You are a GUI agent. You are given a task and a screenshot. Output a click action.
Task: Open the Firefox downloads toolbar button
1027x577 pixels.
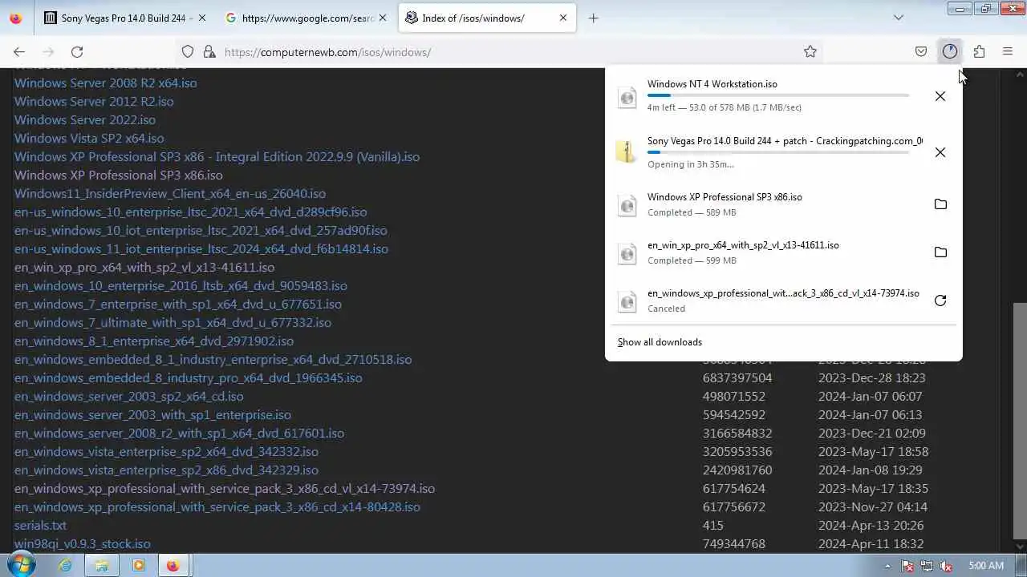[x=950, y=51]
